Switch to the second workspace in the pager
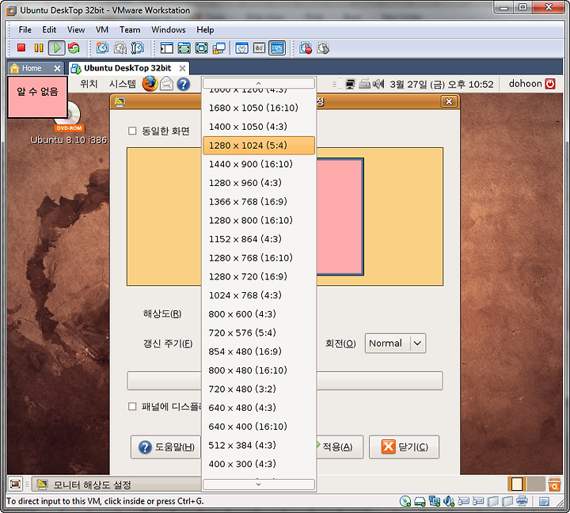Viewport: 570px width, 513px height. 535,484
